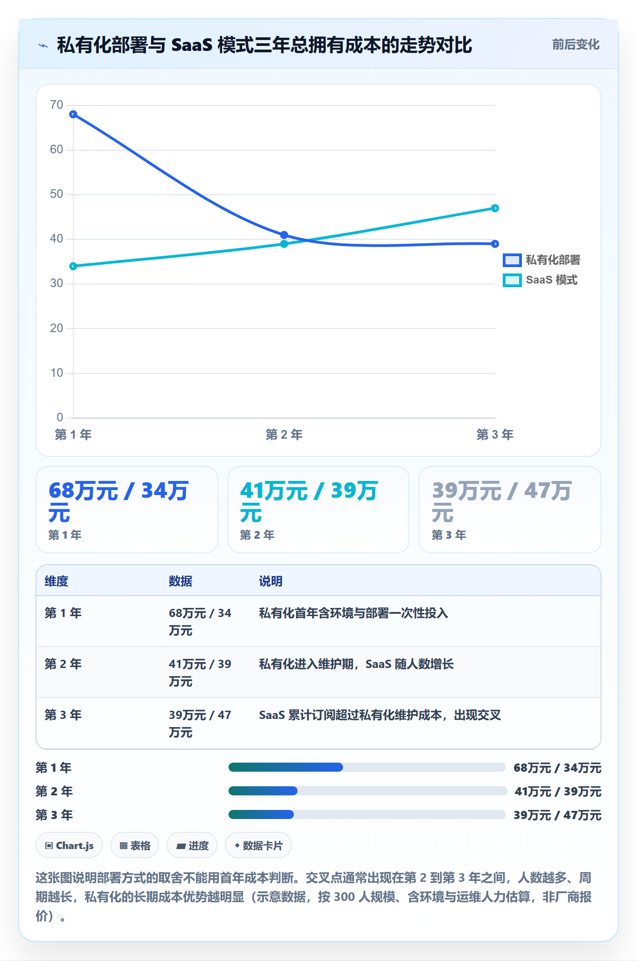
Task: Click the 第 2 年 progress bar
Action: pos(368,791)
